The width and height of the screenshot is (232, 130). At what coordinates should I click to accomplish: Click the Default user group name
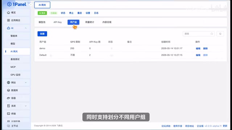[43, 55]
